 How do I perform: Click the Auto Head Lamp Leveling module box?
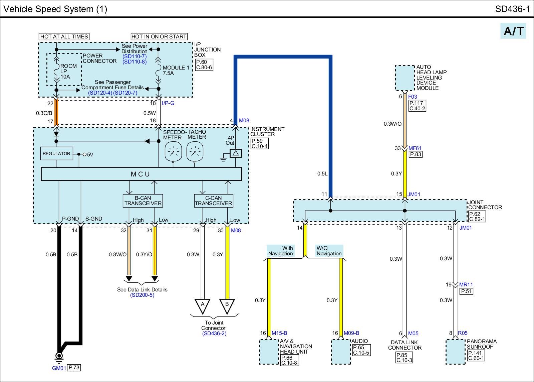[x=405, y=78]
